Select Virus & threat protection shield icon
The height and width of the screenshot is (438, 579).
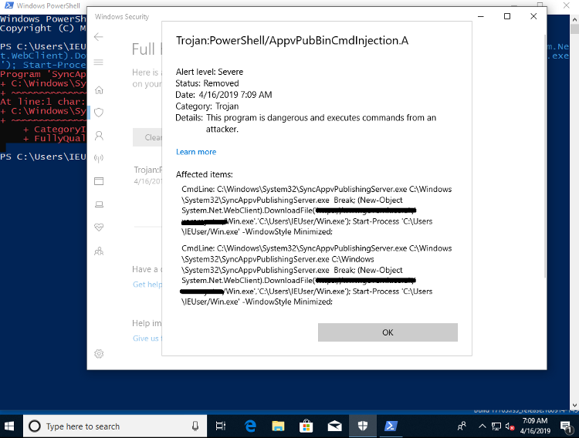coord(99,113)
